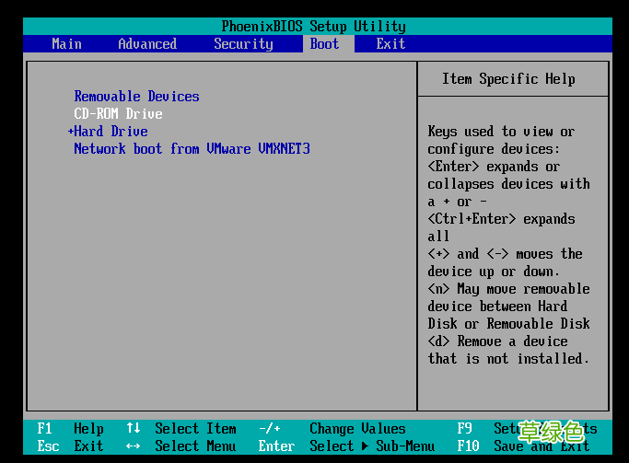629x463 pixels.
Task: Select the Hard Drive boot entry
Action: pyautogui.click(x=111, y=131)
